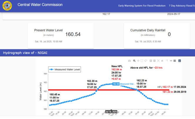Toggle spike lines in chart toolbar
This screenshot has width=195, height=119.
(167, 61)
